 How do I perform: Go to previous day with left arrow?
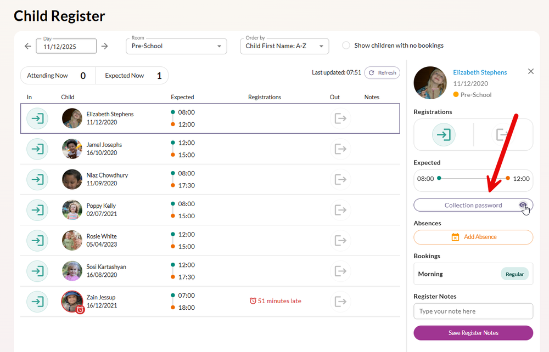click(28, 46)
